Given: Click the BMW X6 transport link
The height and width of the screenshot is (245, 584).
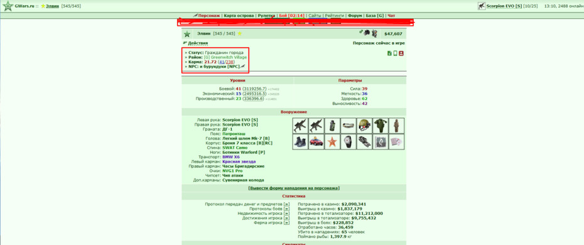Looking at the screenshot, I should [231, 157].
